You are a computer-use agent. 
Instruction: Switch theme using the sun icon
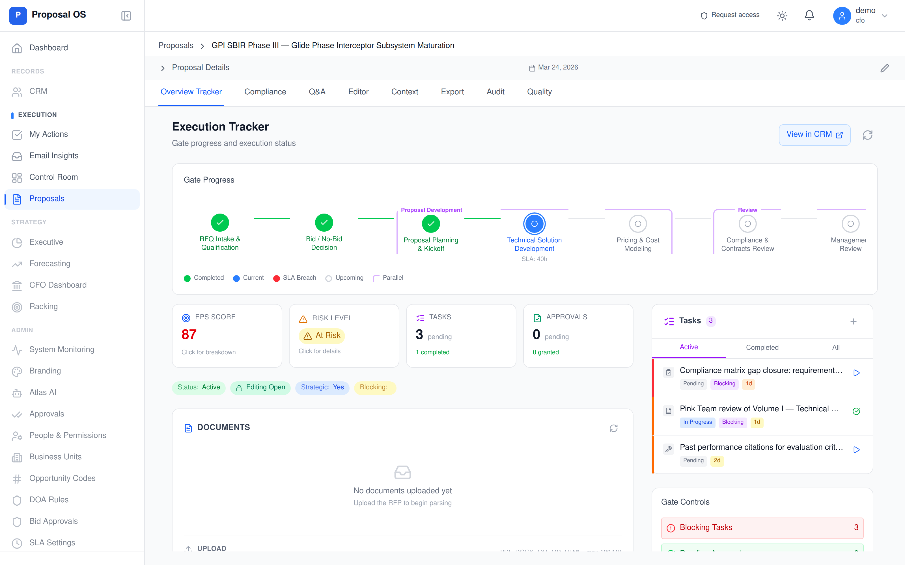[782, 15]
